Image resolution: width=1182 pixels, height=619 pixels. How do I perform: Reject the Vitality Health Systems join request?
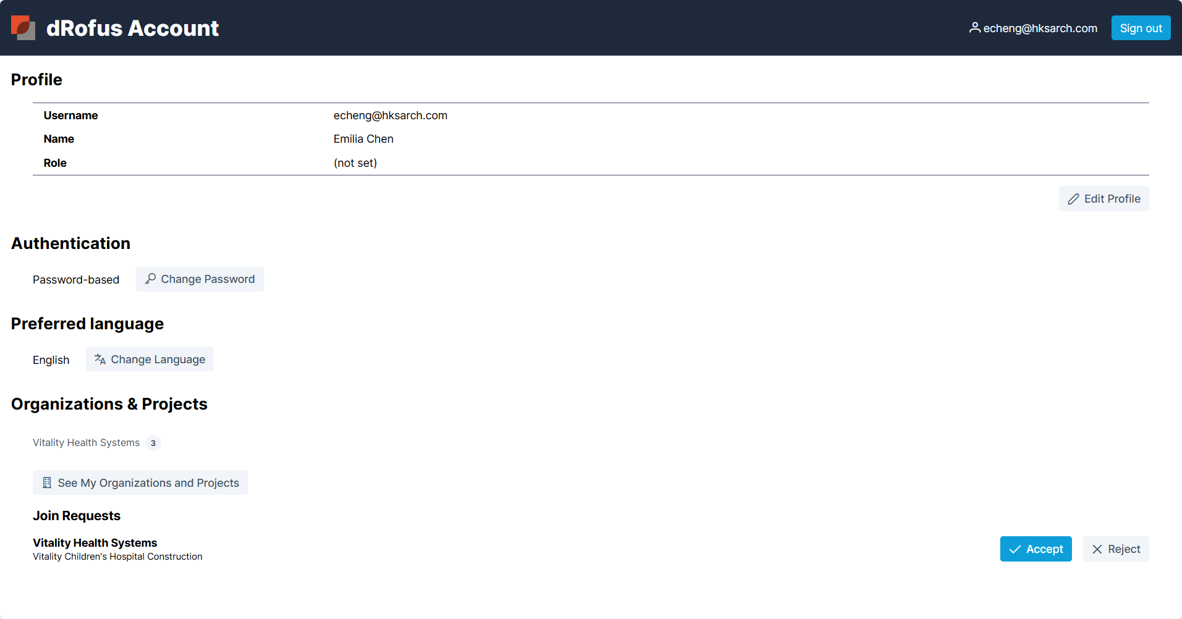tap(1116, 549)
